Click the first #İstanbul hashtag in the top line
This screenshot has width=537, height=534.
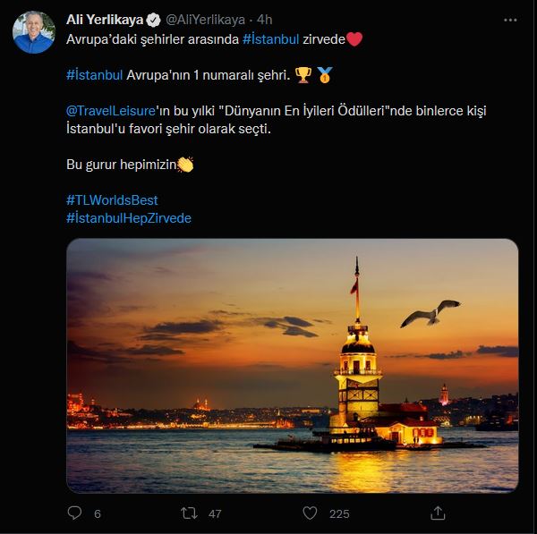pyautogui.click(x=271, y=39)
